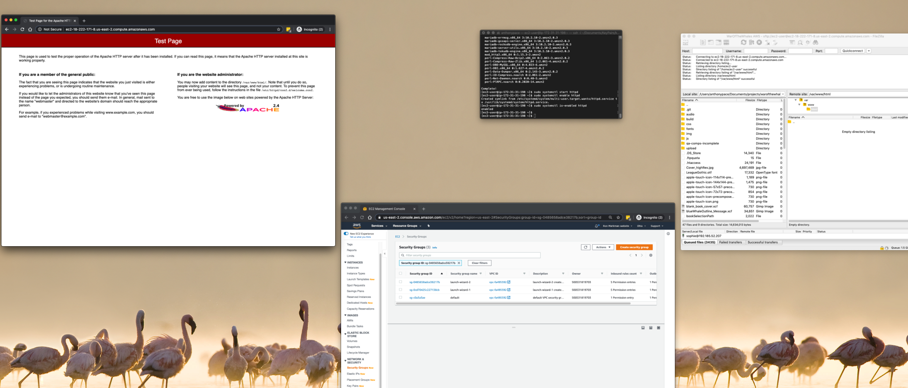Screen dimensions: 908x388
Task: Remove the Security group ID filter chip
Action: coord(459,263)
